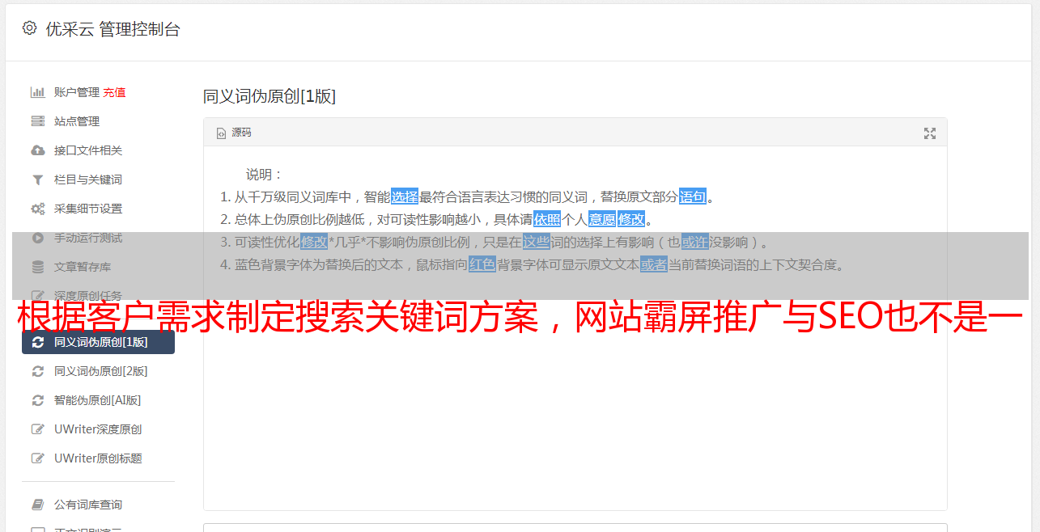Click highlighted word 选择 in text
This screenshot has width=1040, height=532.
[x=405, y=196]
